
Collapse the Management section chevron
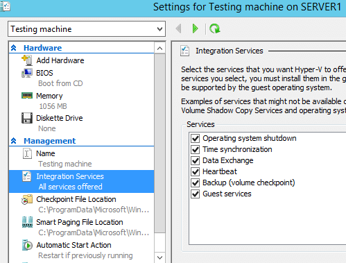click(x=13, y=141)
